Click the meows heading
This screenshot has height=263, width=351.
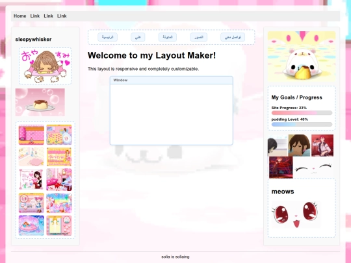tap(283, 192)
